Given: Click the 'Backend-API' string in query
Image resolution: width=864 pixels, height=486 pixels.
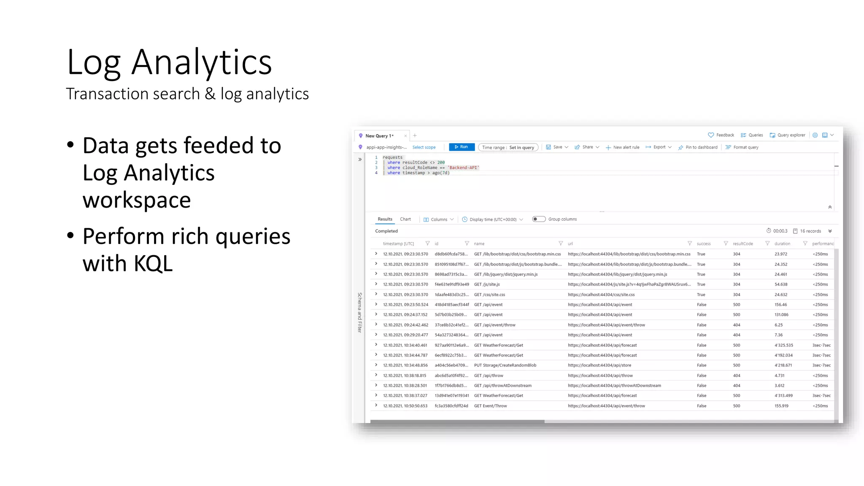Looking at the screenshot, I should (463, 167).
